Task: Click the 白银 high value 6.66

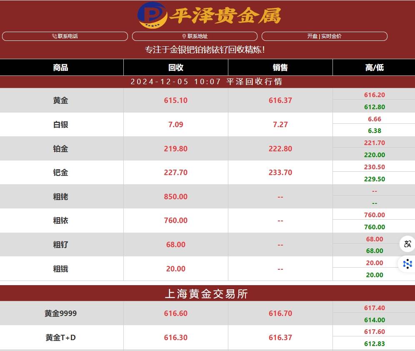Action: [375, 119]
